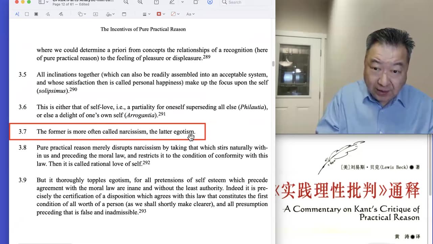Viewport: 433px width, 244px height.
Task: Select the Text Selection tool
Action: tap(17, 14)
